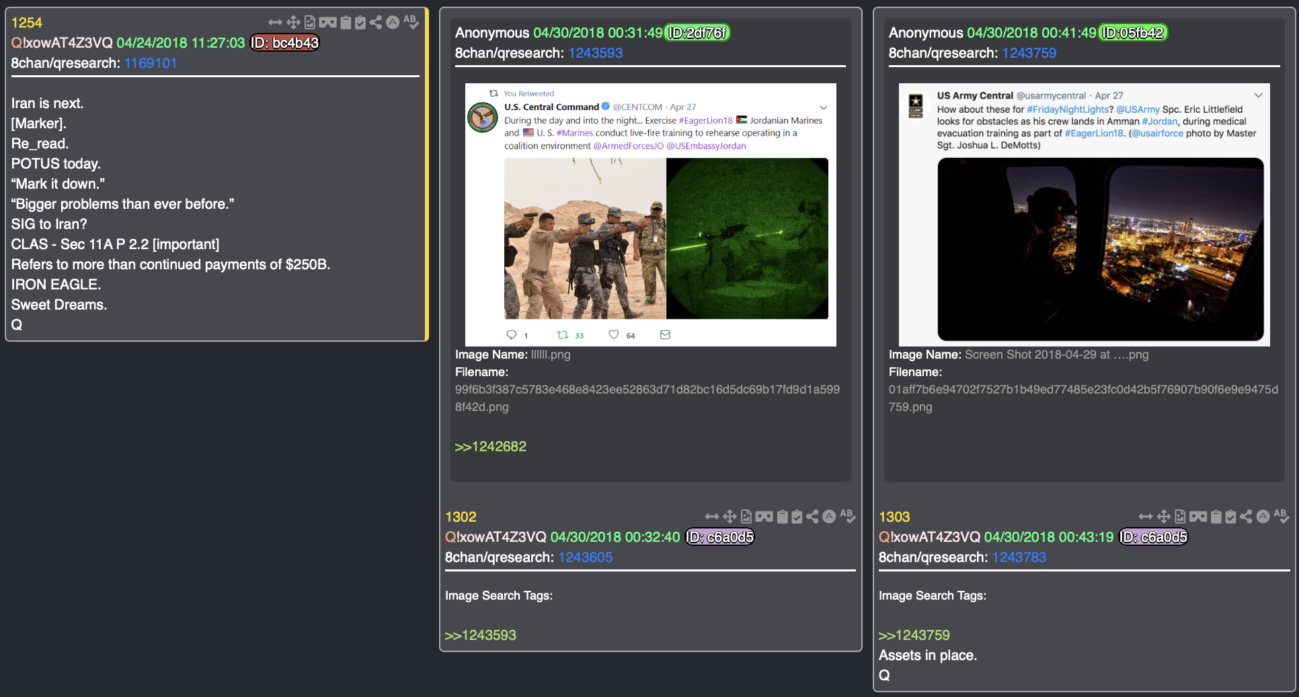
Task: Follow reply reference >>1243759 in post 1303
Action: (914, 635)
